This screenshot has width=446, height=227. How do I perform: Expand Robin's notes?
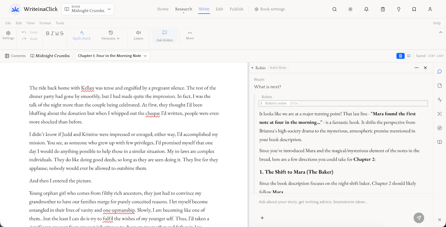tap(343, 103)
